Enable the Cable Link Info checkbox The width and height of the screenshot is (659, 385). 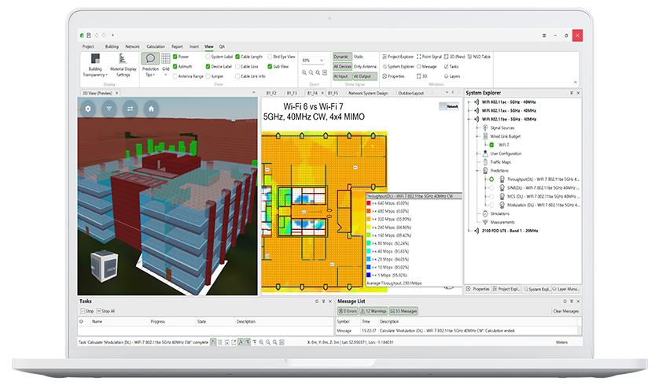[x=237, y=76]
